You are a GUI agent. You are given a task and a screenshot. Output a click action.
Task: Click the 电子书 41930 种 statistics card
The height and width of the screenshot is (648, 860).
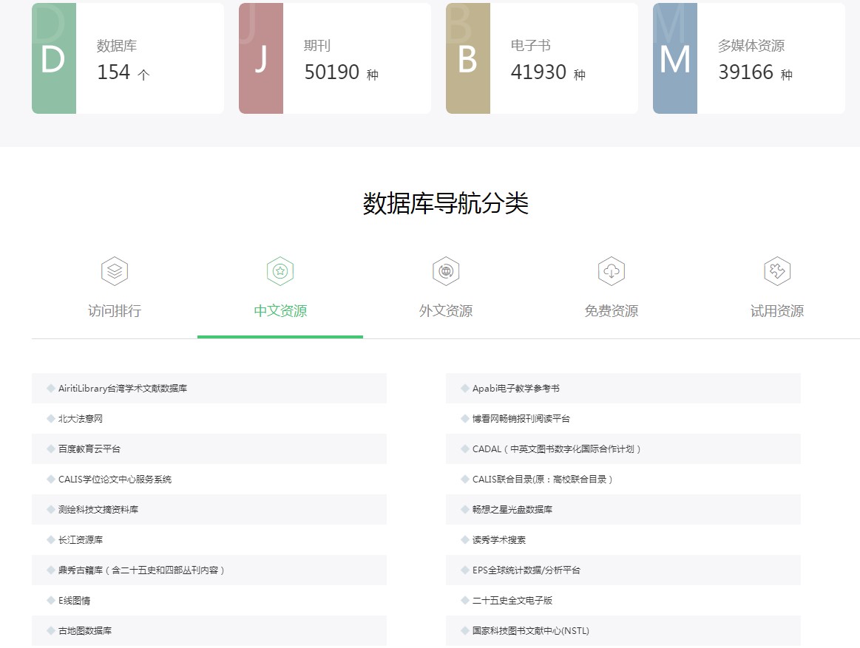point(562,59)
